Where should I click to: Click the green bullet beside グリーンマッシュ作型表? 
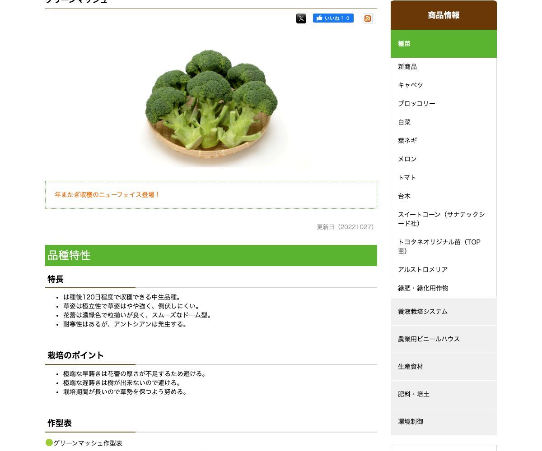(49, 442)
